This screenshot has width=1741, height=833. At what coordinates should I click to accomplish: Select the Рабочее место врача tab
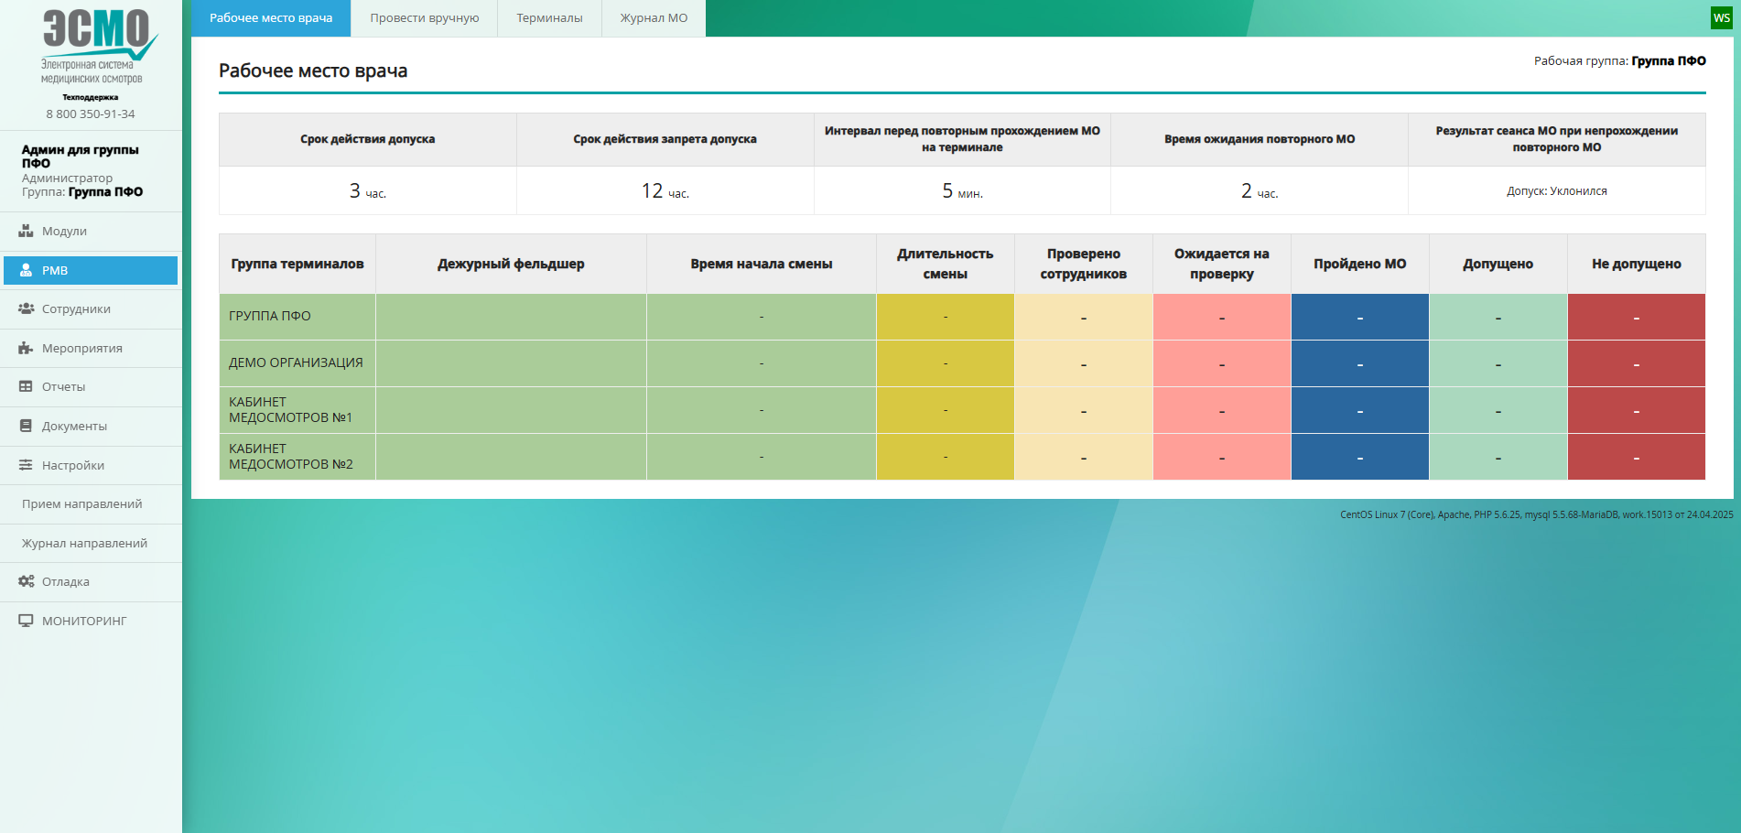tap(271, 18)
